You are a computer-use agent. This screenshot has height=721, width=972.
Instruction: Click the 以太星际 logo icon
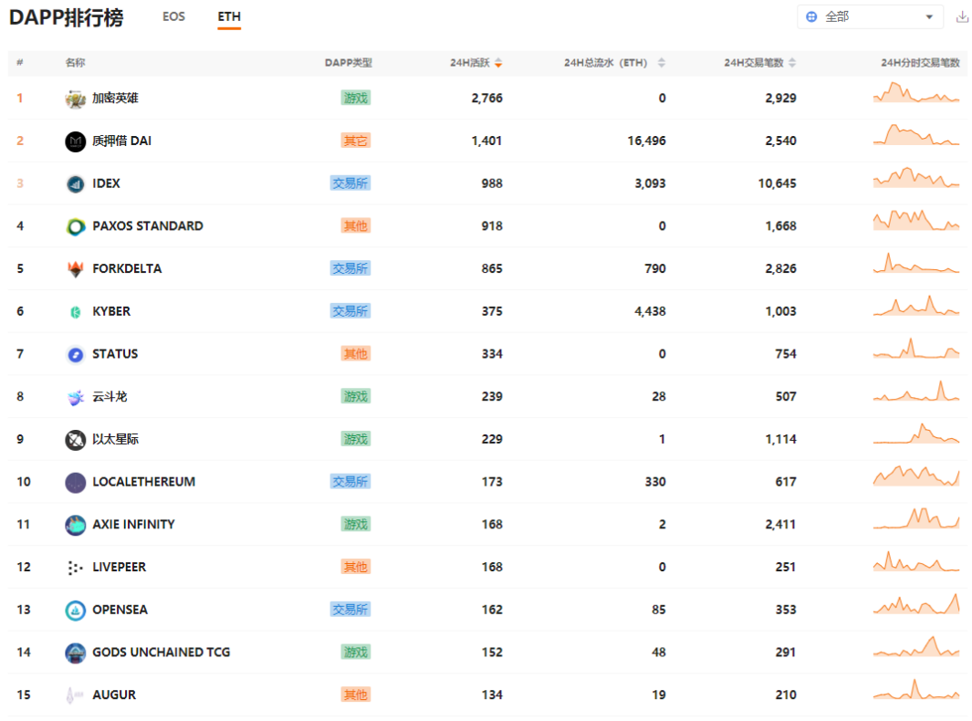76,440
